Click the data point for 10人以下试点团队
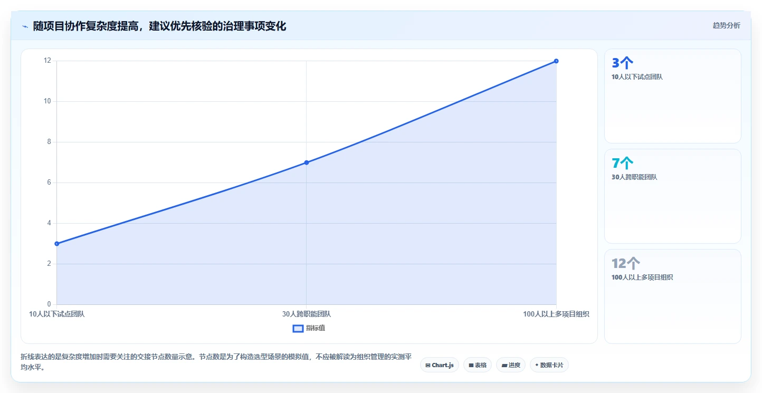 (x=57, y=244)
